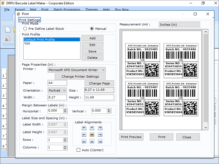Screen dimensions: 219x164
Task: Open the Orientation Portrait dropdown
Action: (64, 90)
